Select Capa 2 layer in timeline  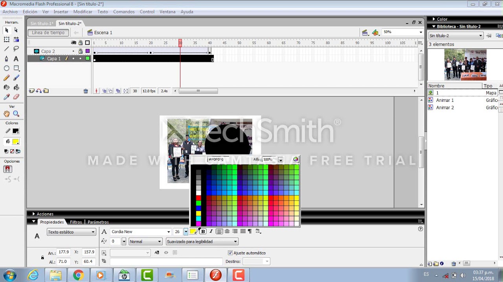click(48, 51)
